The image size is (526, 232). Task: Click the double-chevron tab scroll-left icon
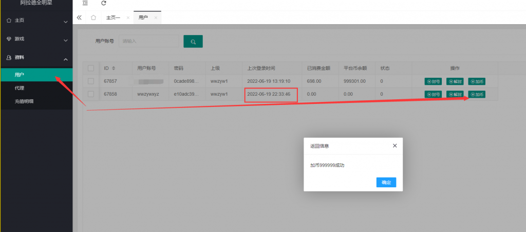coord(79,17)
